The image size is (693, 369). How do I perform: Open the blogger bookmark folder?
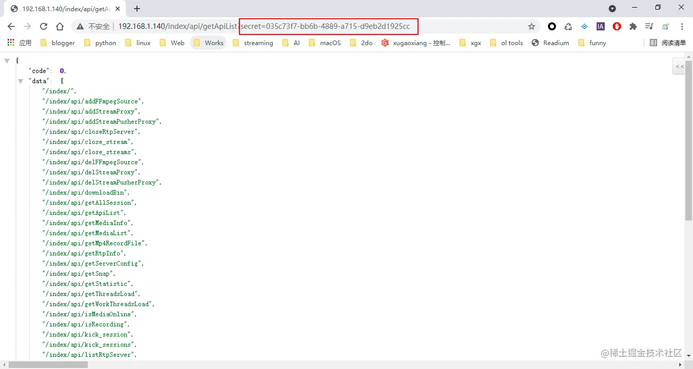57,43
